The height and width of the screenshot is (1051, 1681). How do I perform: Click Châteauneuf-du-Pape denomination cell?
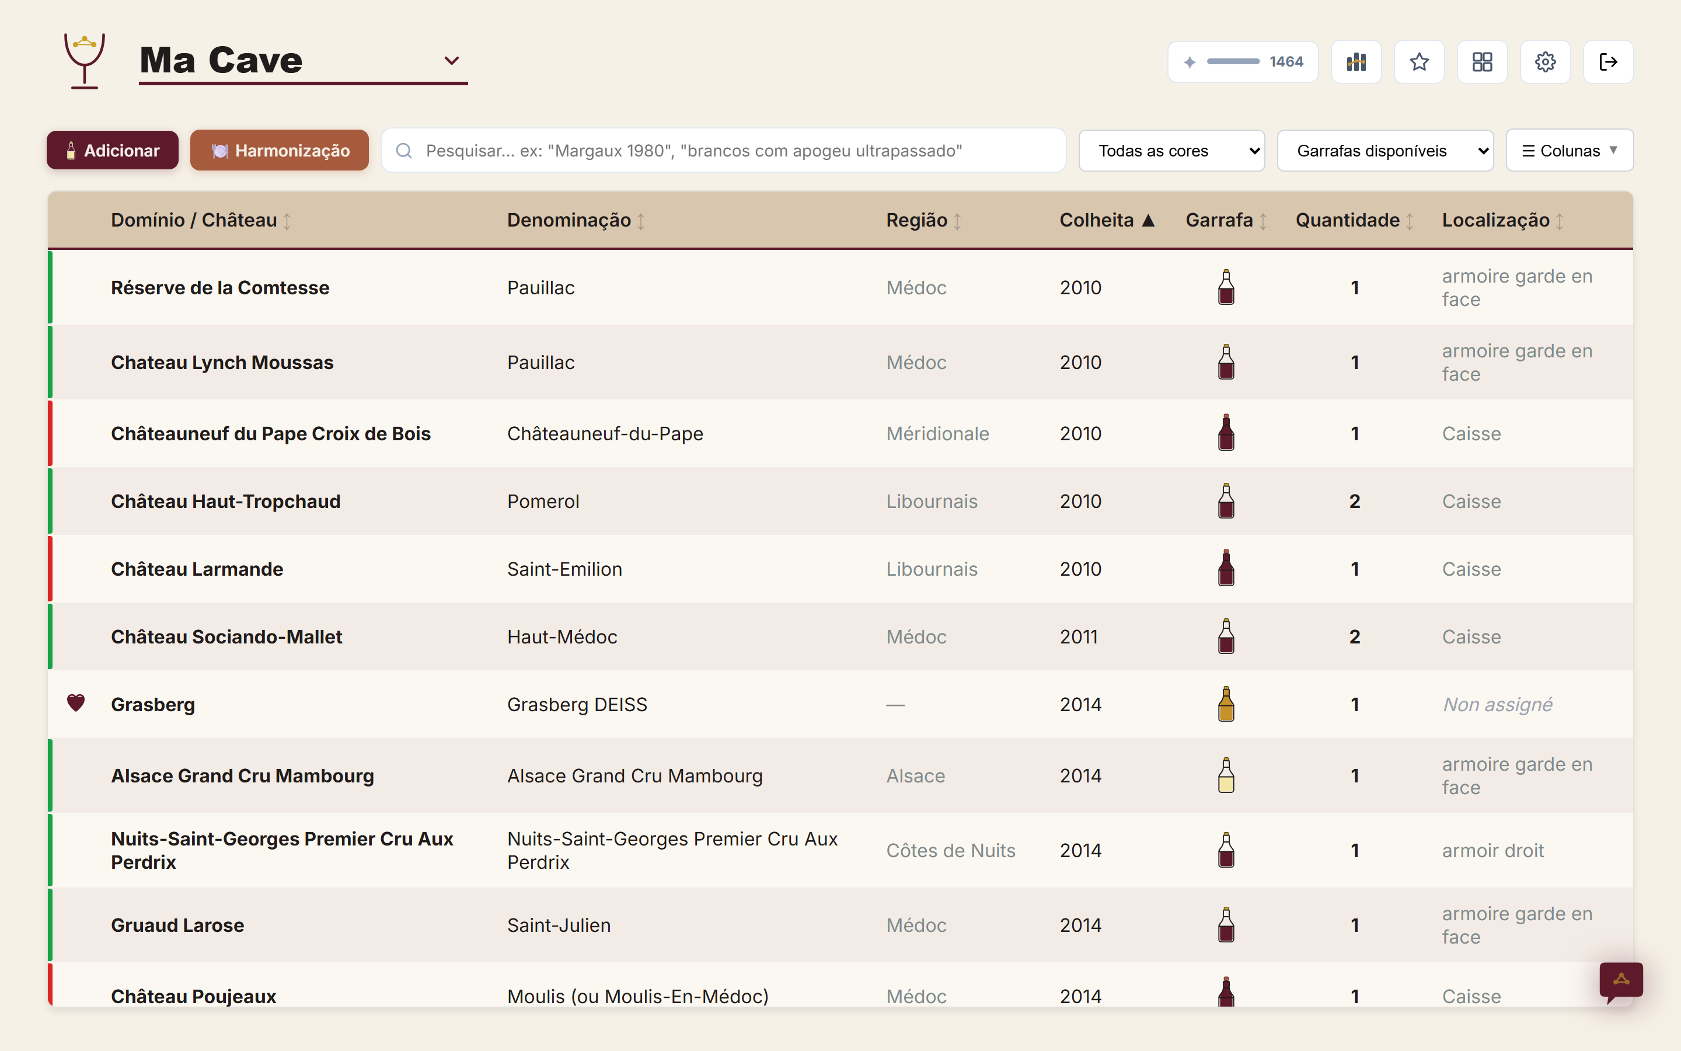605,433
